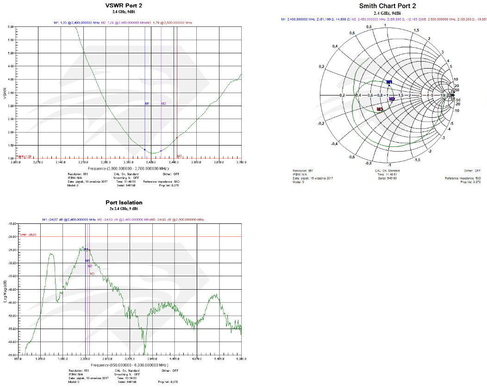The image size is (487, 387).
Task: Click the 'Log Mag (dB)' axis title
Action: point(5,291)
